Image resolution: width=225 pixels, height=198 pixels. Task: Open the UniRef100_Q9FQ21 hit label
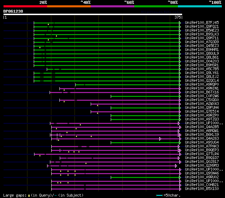(202, 26)
